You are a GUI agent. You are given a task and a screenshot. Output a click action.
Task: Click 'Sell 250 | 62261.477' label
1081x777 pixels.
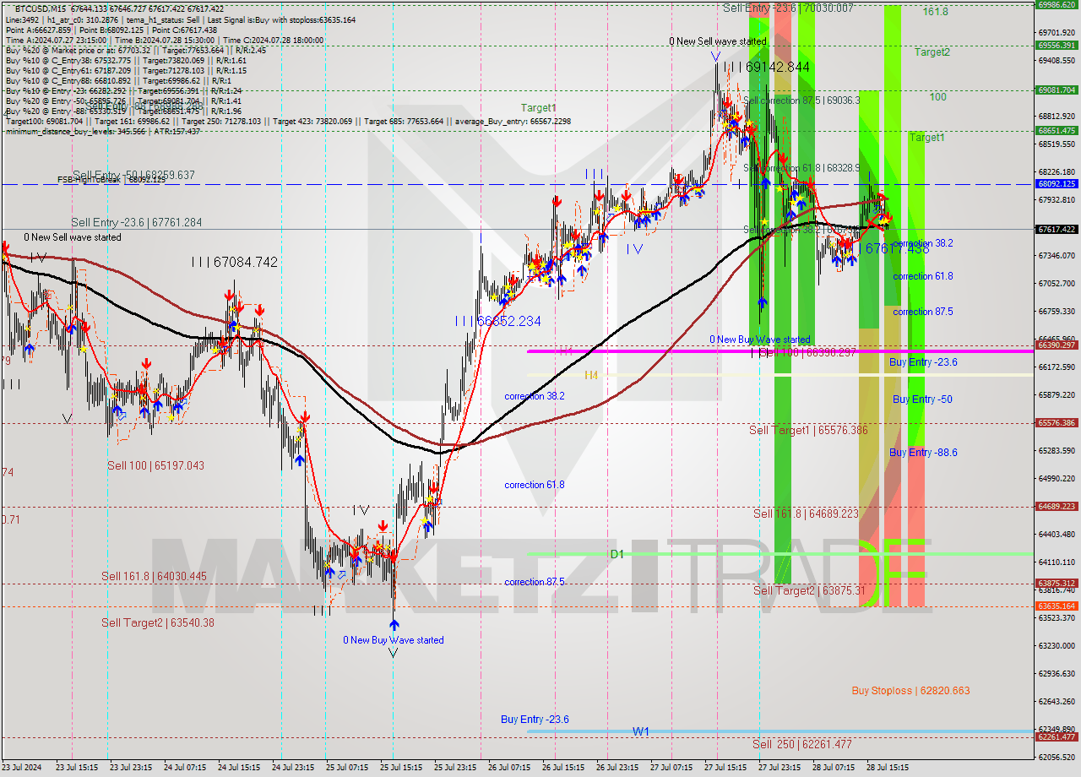pyautogui.click(x=802, y=744)
